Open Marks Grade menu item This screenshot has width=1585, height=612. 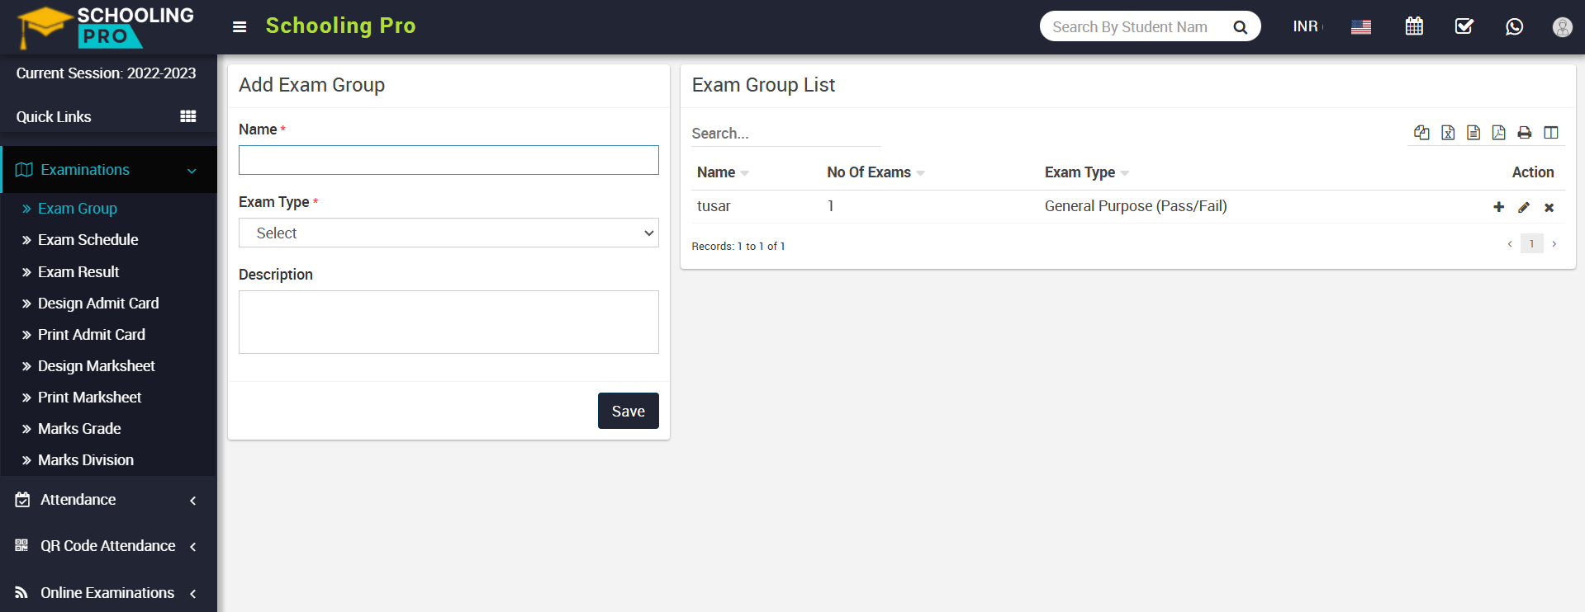coord(79,429)
